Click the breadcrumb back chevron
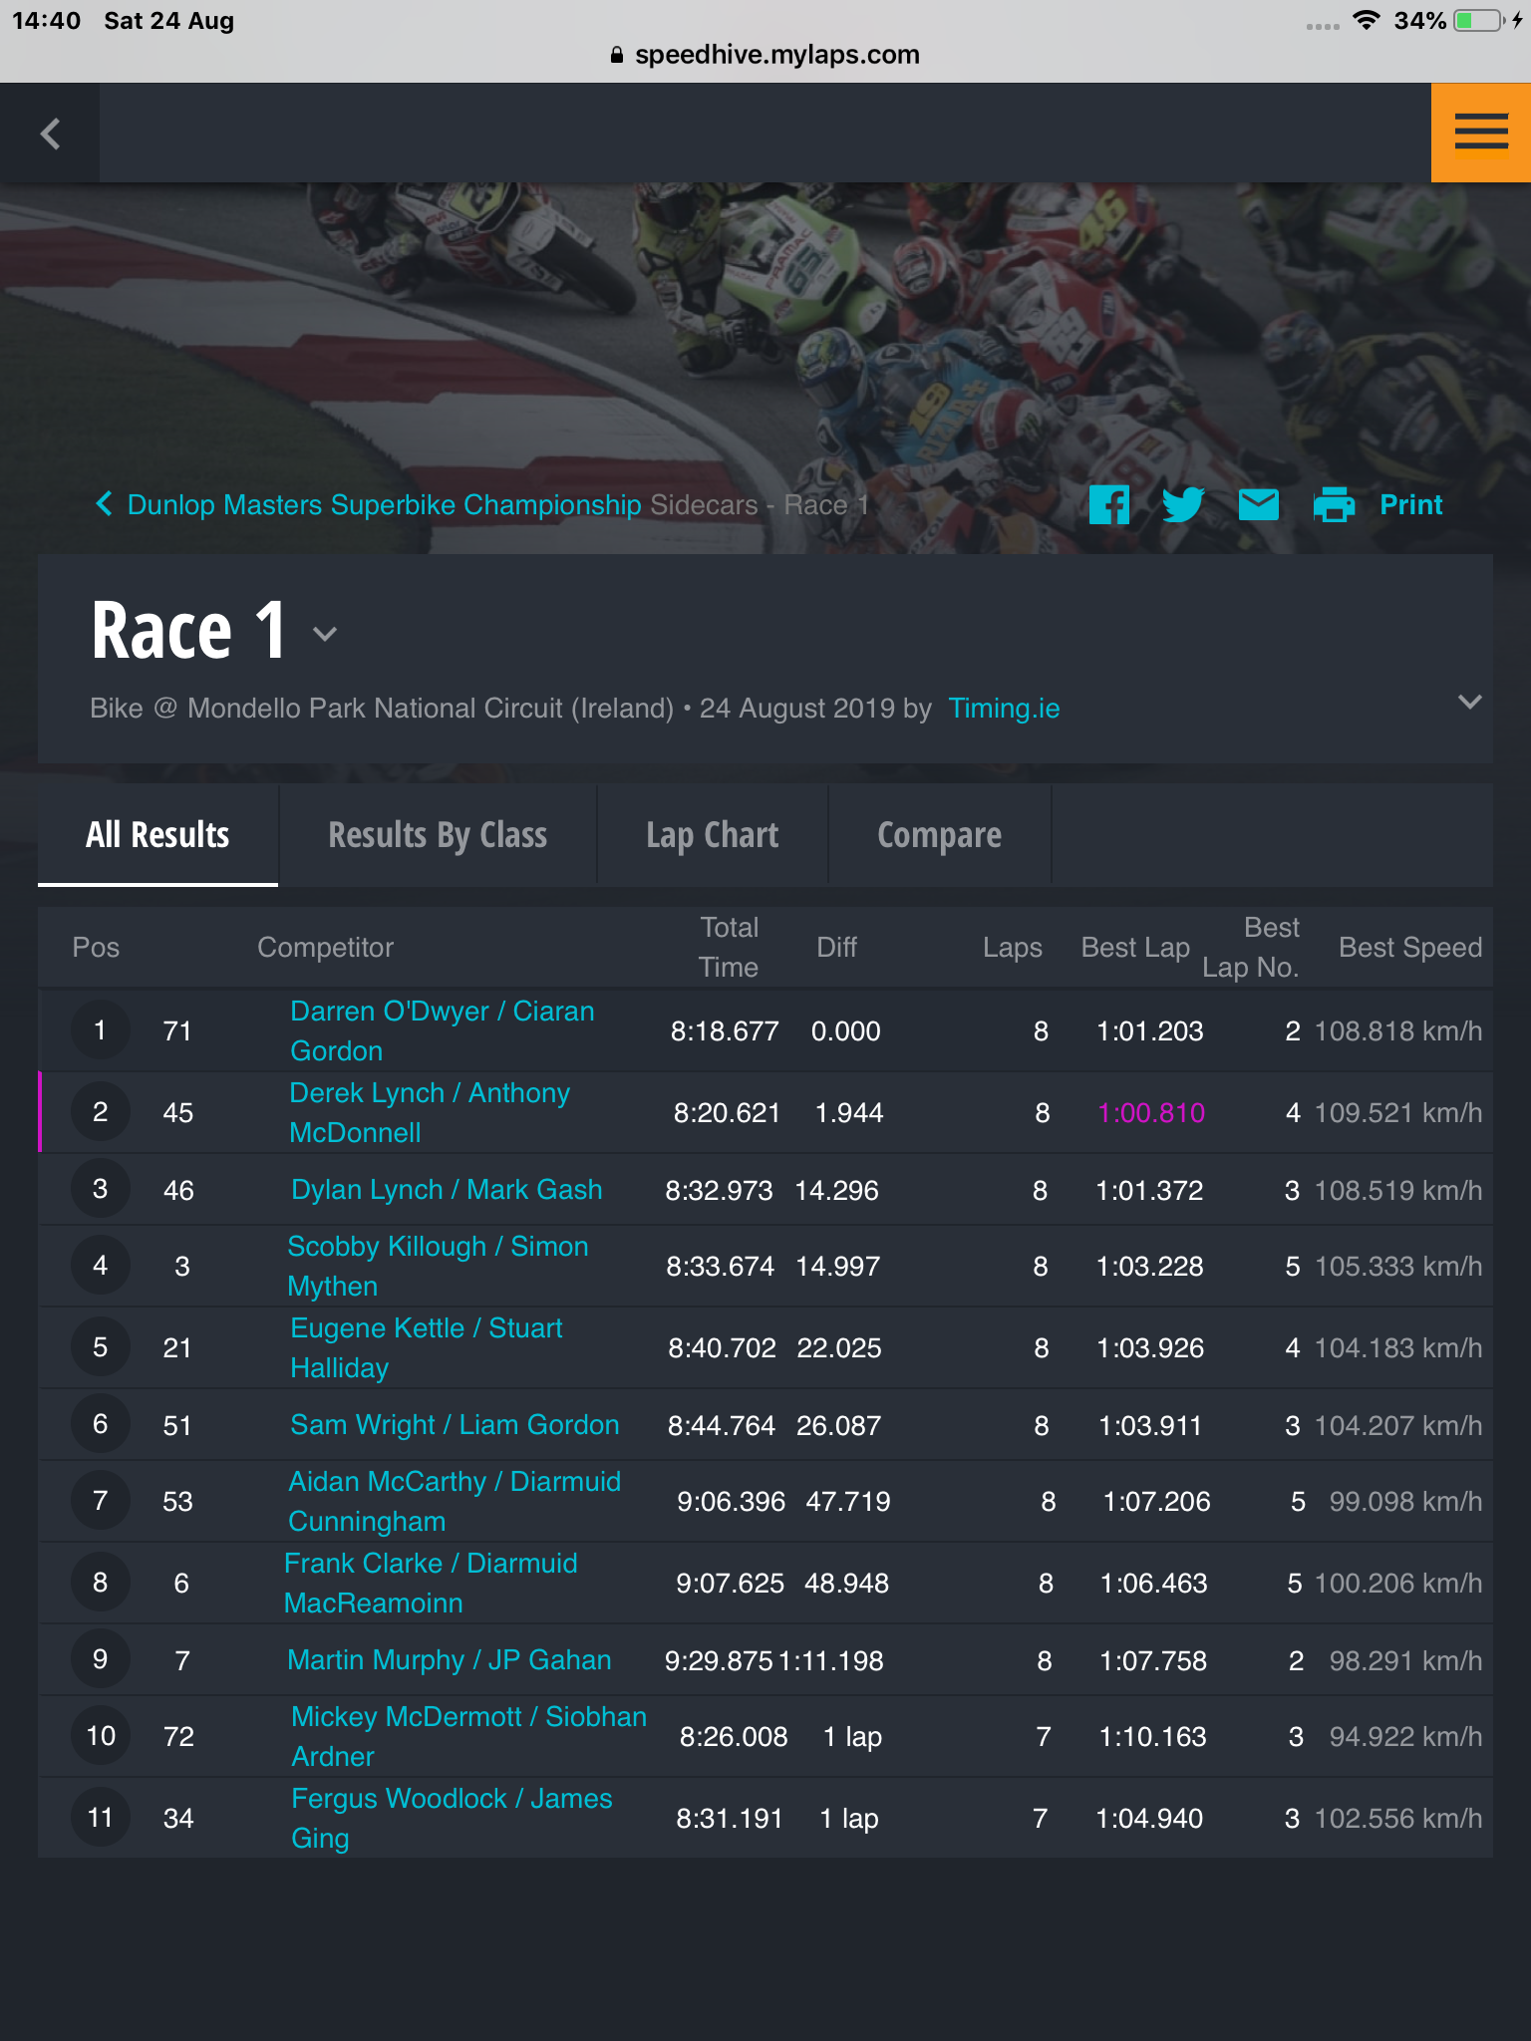This screenshot has height=2041, width=1531. (x=104, y=504)
